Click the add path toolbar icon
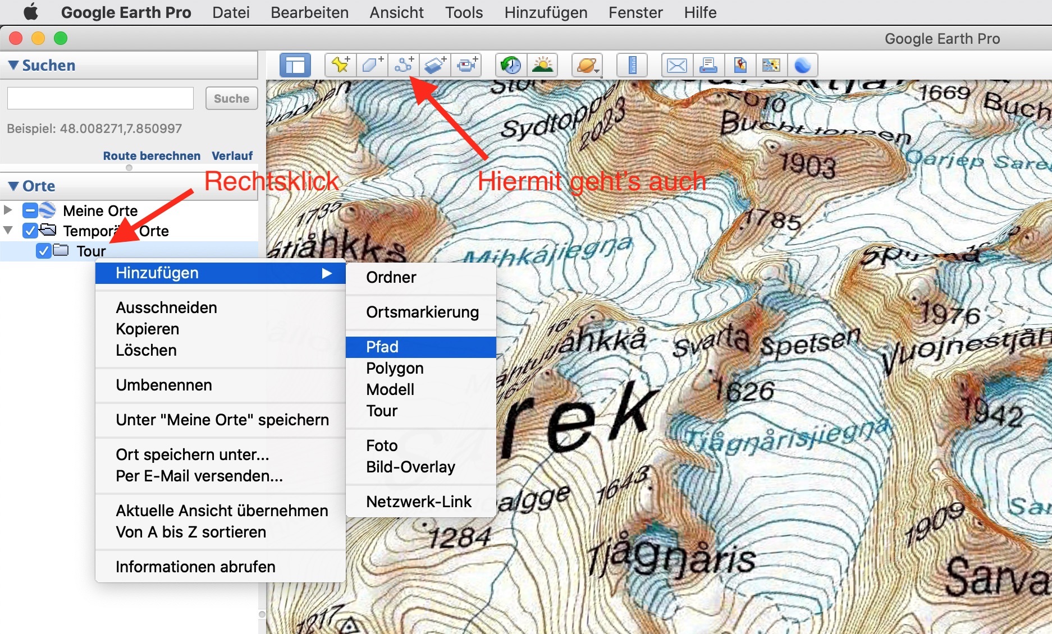The width and height of the screenshot is (1052, 634). point(404,66)
